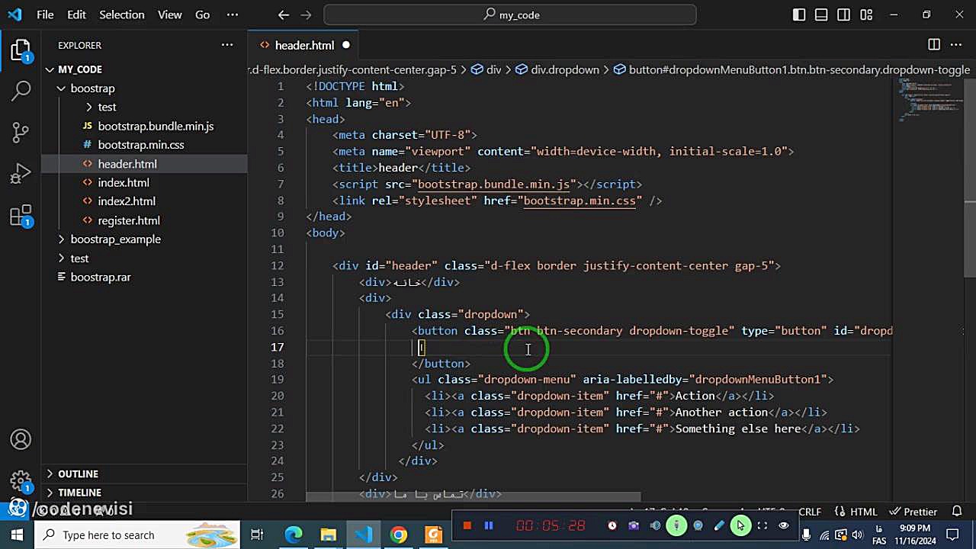Switch to the header.html editor tab
Image resolution: width=976 pixels, height=549 pixels.
coord(304,45)
